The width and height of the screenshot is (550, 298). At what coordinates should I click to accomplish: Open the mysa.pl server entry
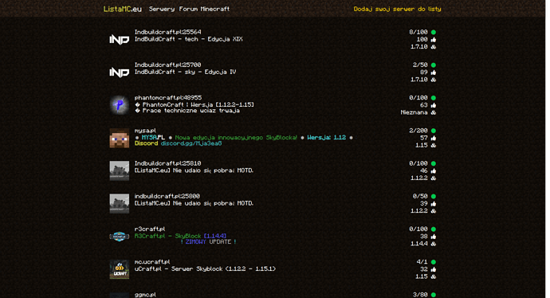coord(145,131)
